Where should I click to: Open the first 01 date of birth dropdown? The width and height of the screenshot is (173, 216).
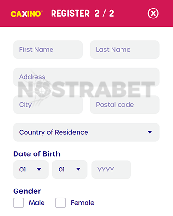31,170
